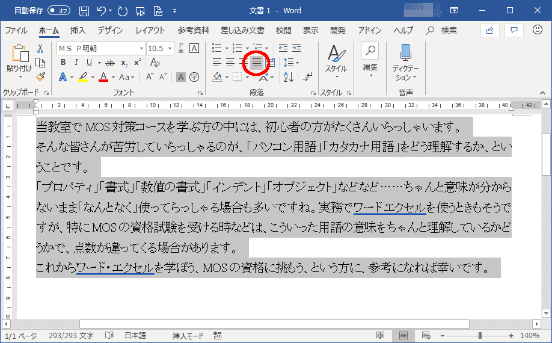
Task: Switch to the 挿入 tab
Action: (x=78, y=30)
